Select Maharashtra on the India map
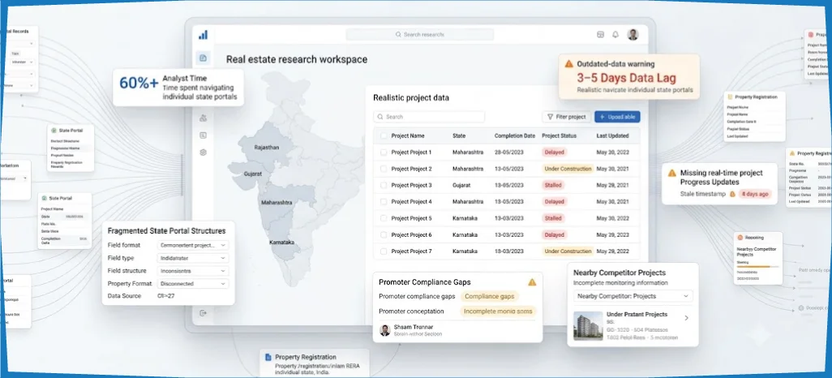The width and height of the screenshot is (832, 378). click(276, 203)
